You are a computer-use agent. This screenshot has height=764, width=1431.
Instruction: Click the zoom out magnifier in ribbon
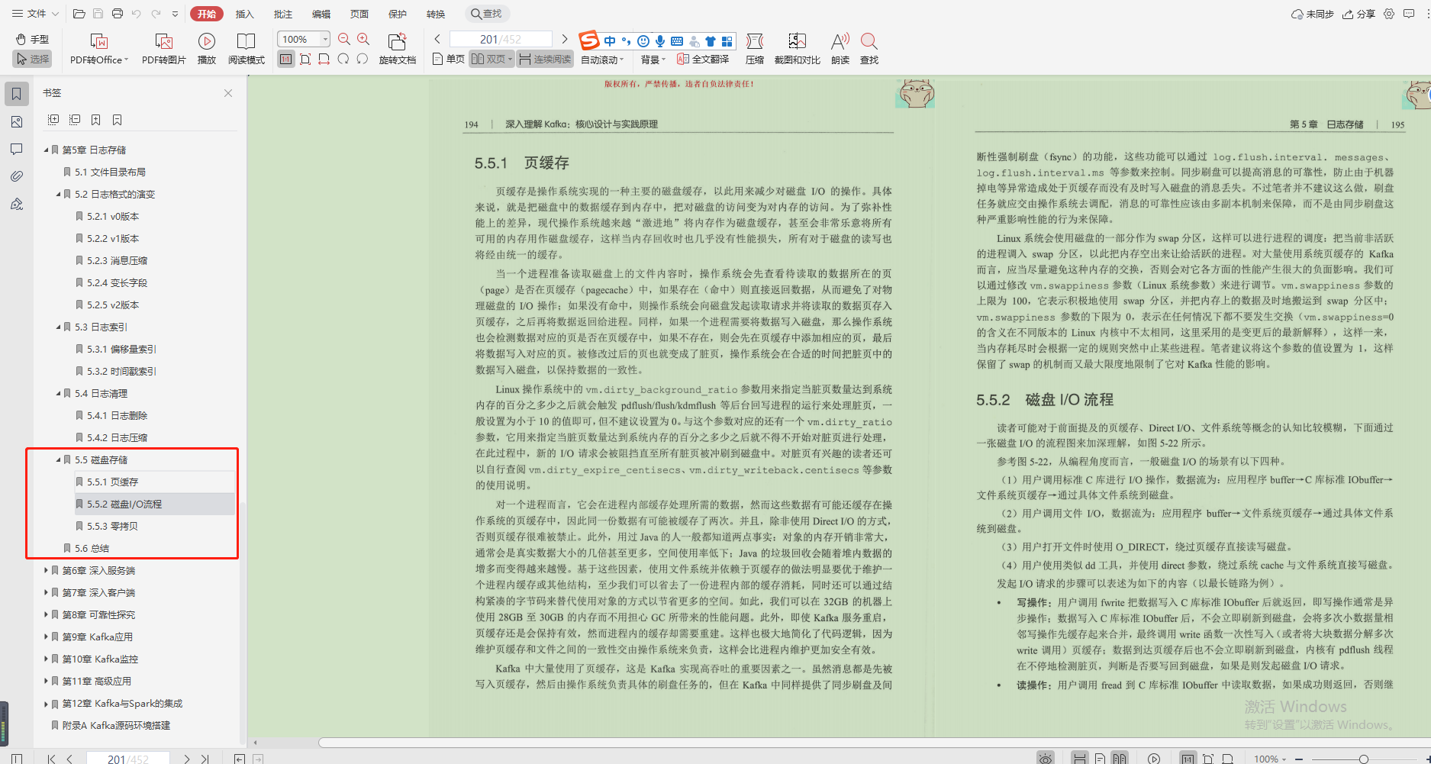(344, 39)
